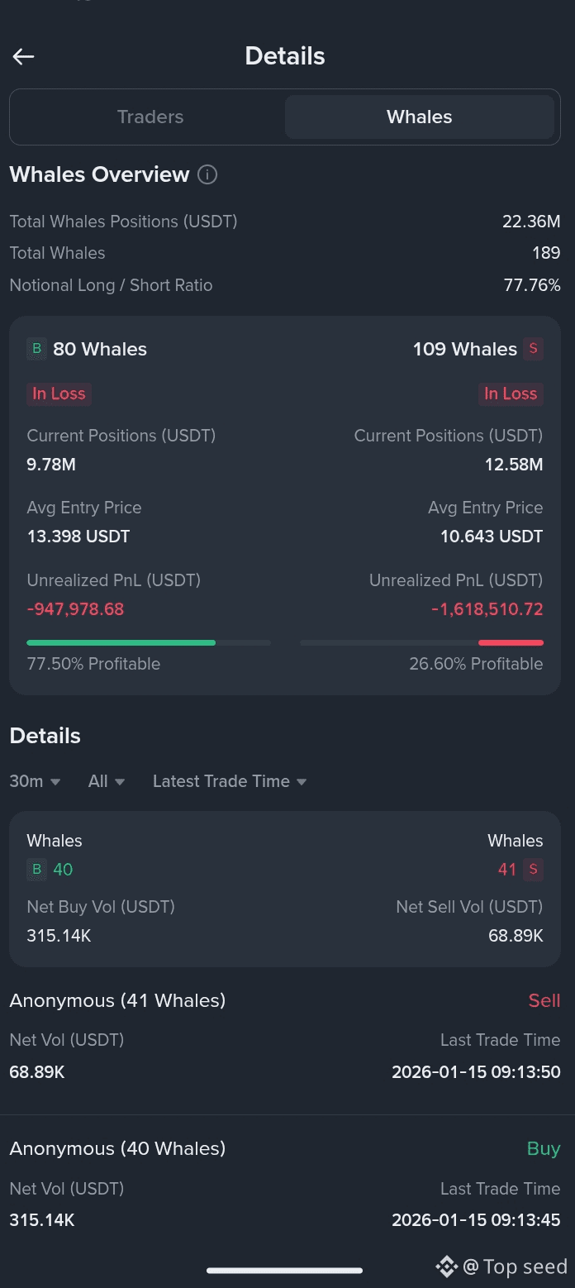Open Latest Trade Time sort dropdown
575x1288 pixels.
[x=229, y=781]
